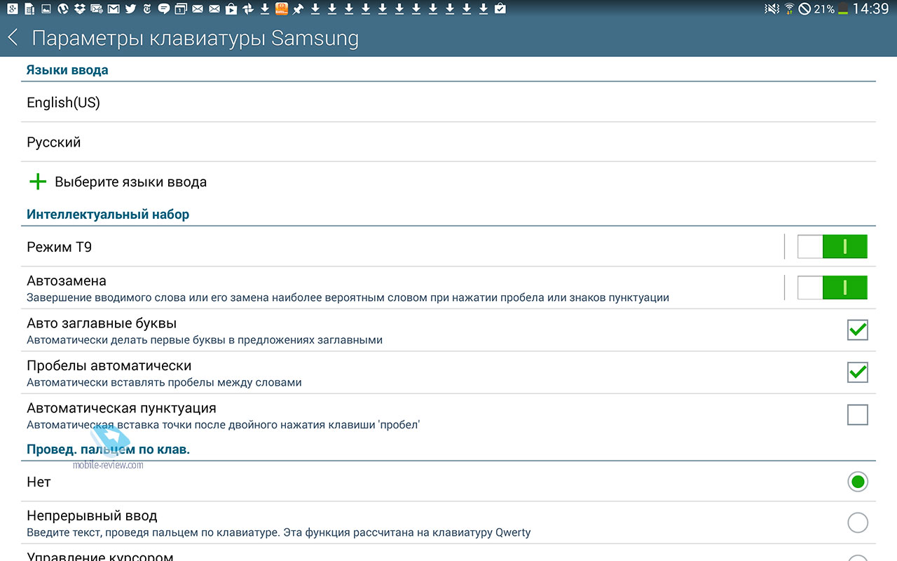Tap the 21% battery percentage
The height and width of the screenshot is (561, 897).
coord(824,9)
